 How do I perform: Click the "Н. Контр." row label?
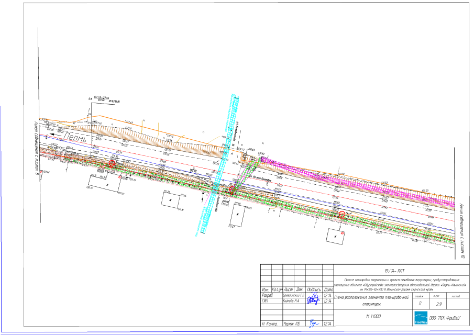pyautogui.click(x=268, y=323)
